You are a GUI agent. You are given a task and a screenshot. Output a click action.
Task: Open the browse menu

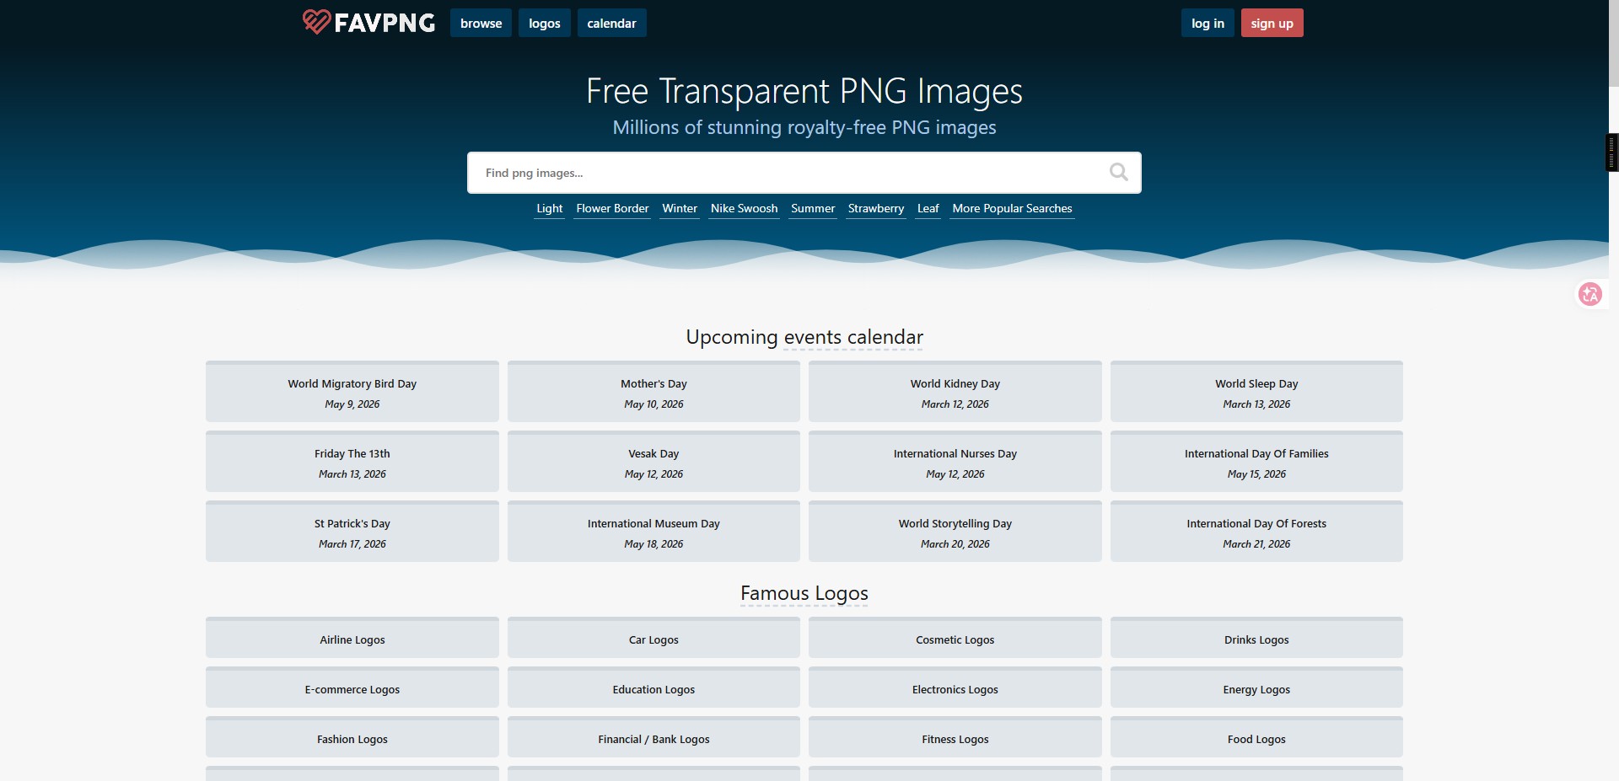click(481, 24)
